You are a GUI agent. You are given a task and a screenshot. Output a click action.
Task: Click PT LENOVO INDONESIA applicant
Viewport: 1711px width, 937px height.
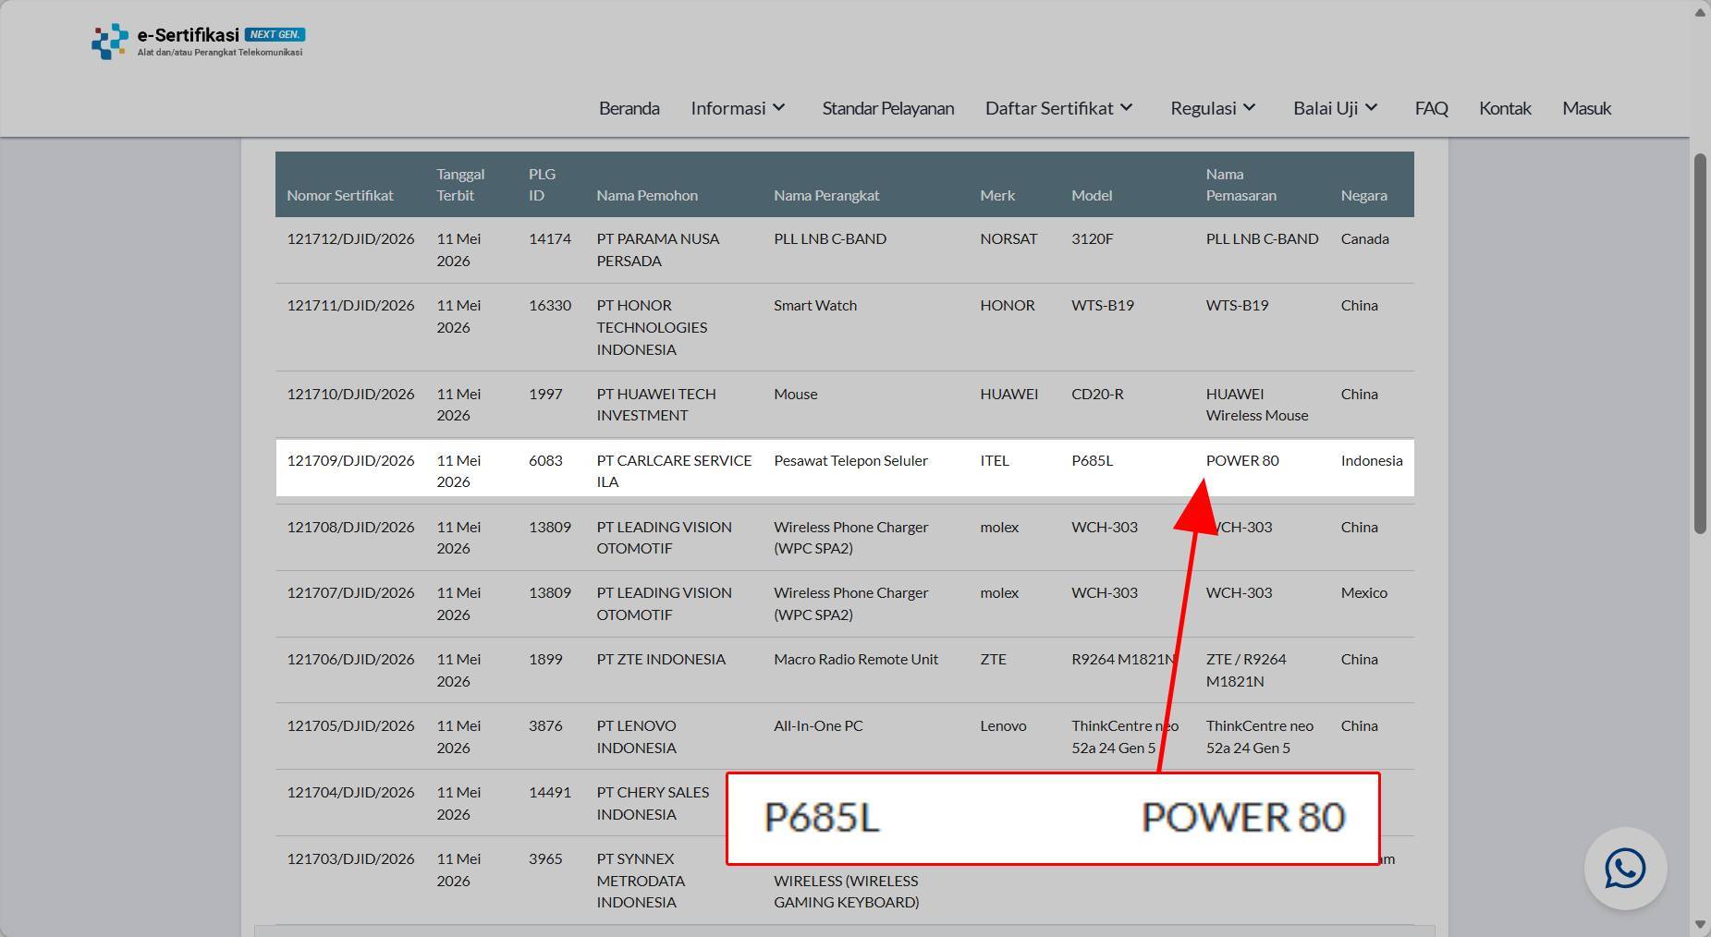click(x=636, y=736)
